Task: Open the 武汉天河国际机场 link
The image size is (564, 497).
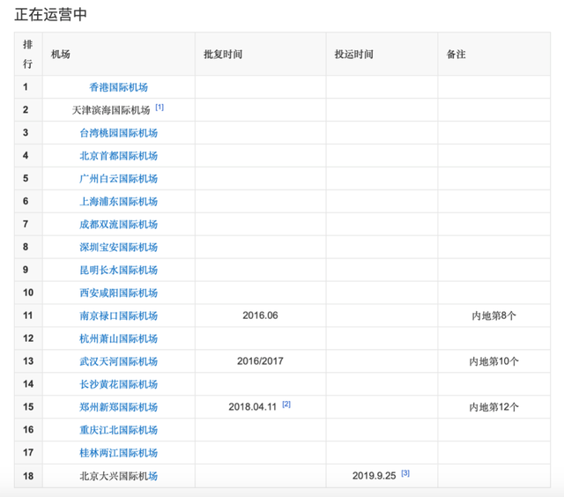Action: pyautogui.click(x=118, y=361)
